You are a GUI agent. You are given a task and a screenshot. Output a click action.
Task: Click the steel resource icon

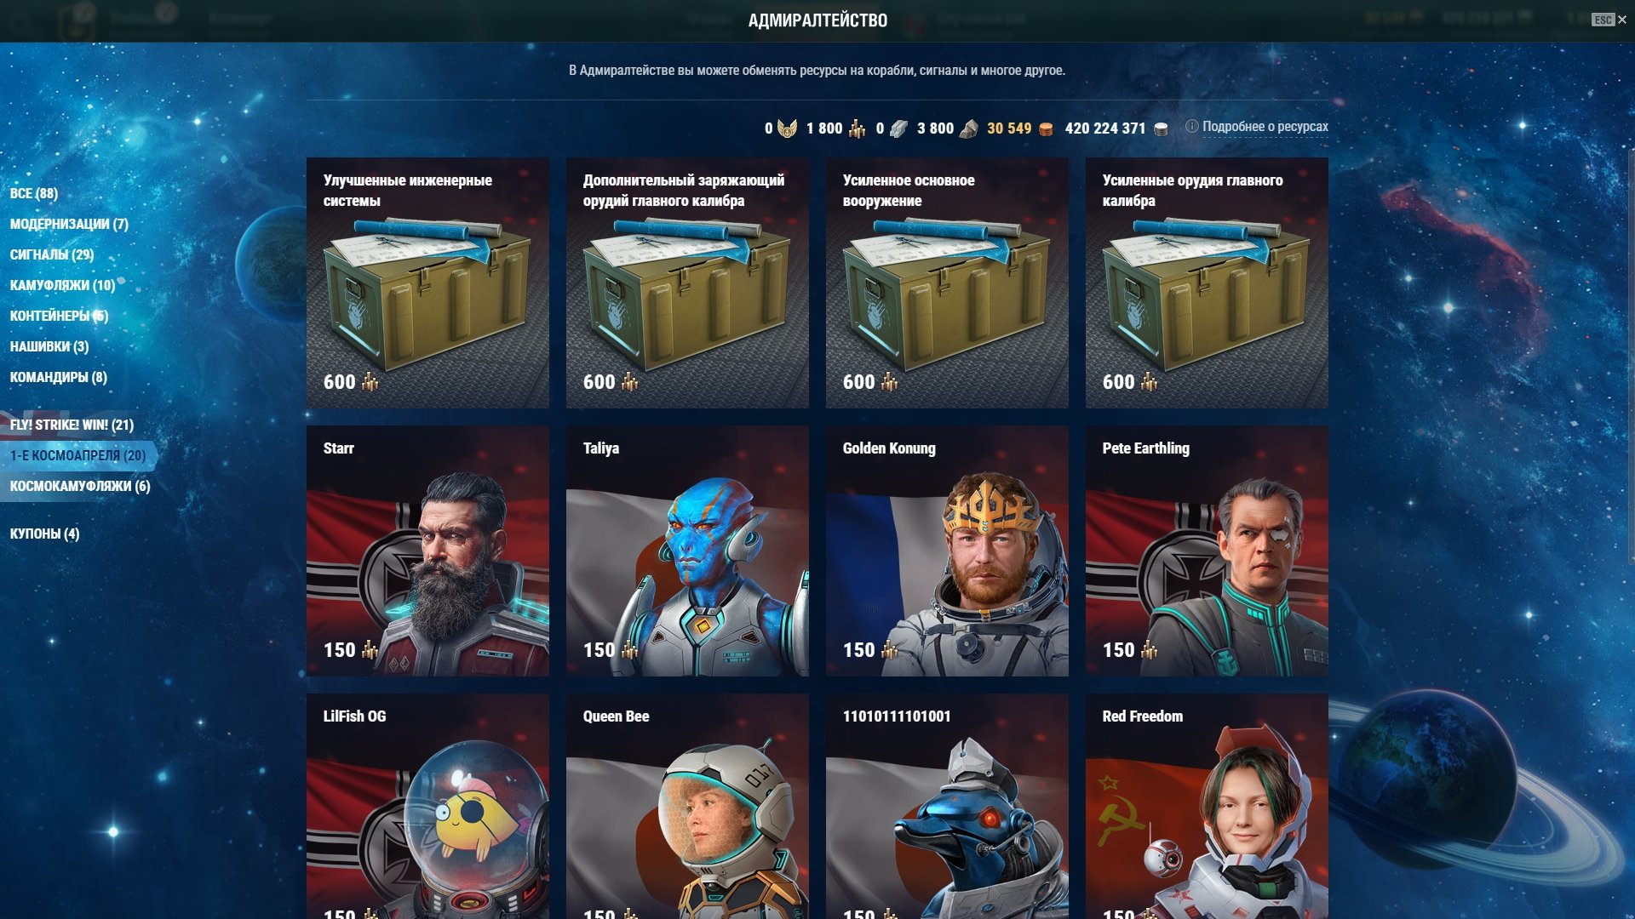[898, 128]
